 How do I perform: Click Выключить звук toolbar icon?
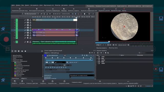[x=116, y=9]
